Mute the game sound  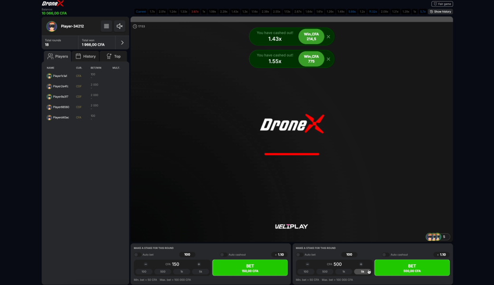[x=119, y=26]
